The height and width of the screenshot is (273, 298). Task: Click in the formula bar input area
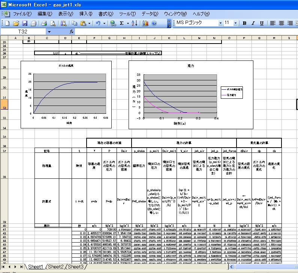186,32
